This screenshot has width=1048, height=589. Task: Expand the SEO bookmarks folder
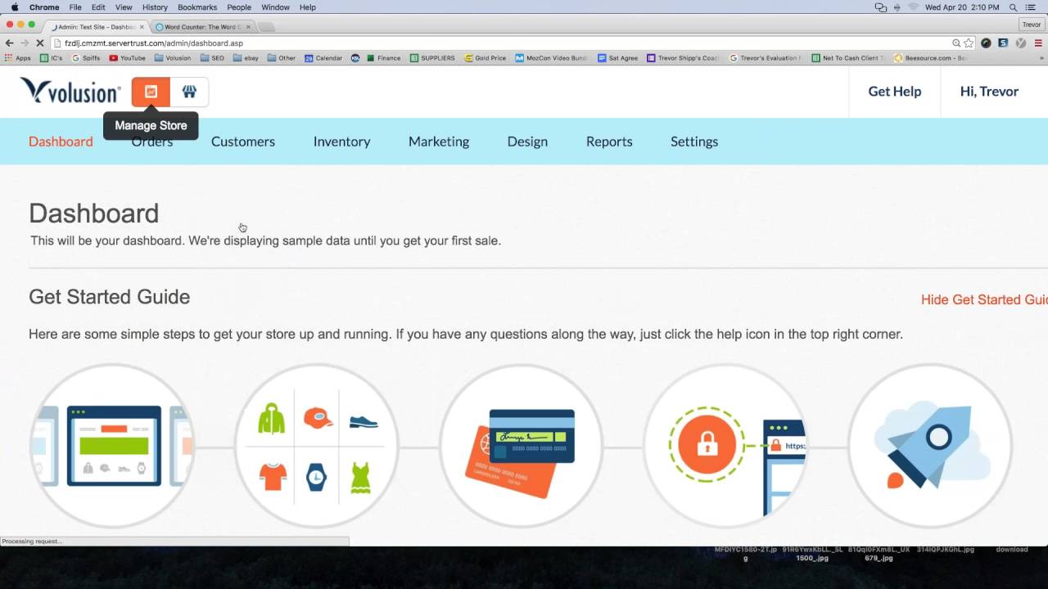pos(211,58)
